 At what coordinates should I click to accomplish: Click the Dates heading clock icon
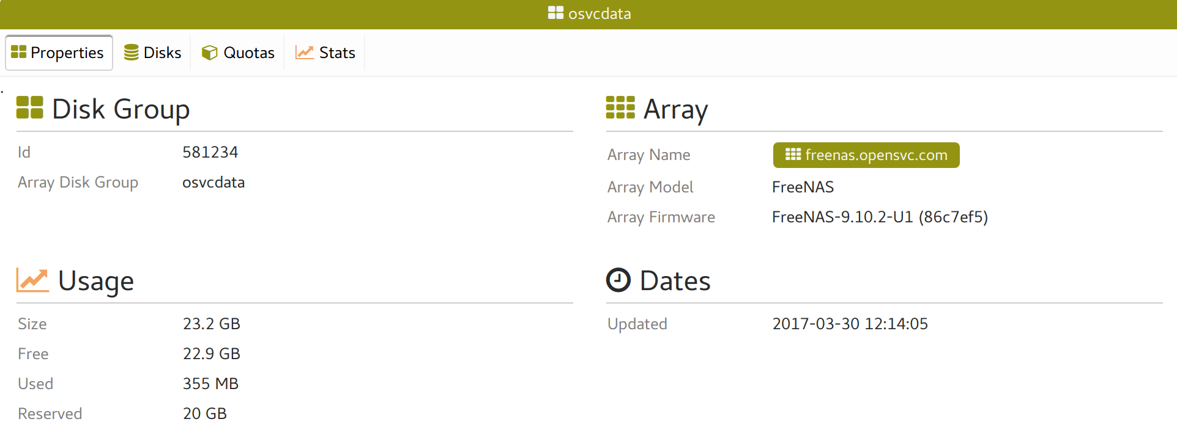coord(618,280)
